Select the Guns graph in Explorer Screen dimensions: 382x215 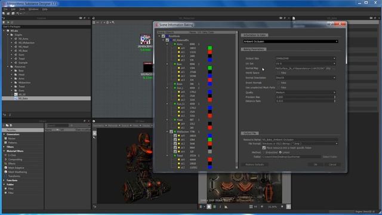click(x=21, y=54)
